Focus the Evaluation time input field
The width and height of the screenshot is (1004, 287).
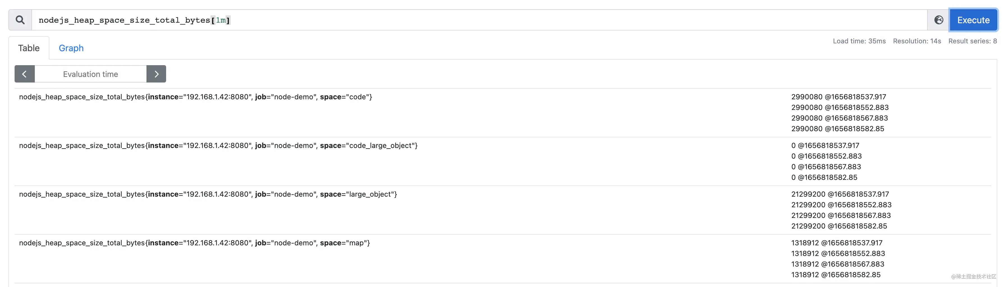pyautogui.click(x=90, y=74)
